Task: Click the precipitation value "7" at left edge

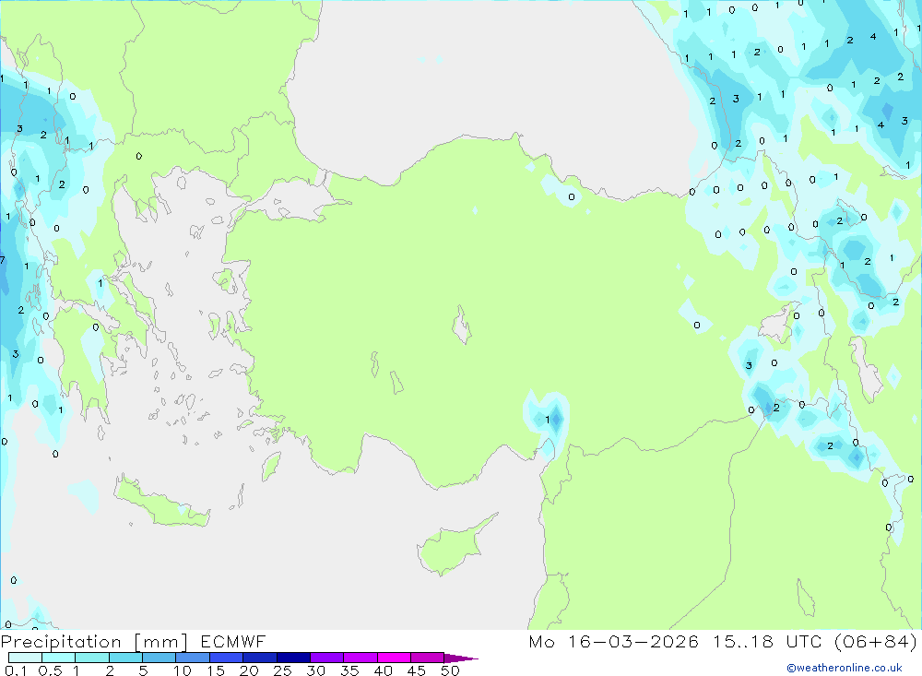Action: point(3,259)
